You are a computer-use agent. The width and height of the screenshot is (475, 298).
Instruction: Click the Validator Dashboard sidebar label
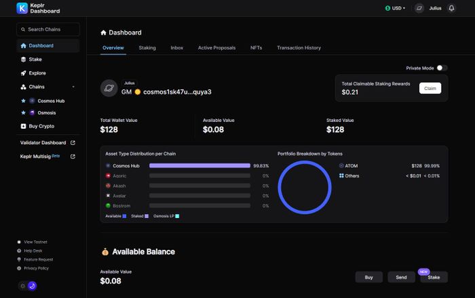(43, 143)
